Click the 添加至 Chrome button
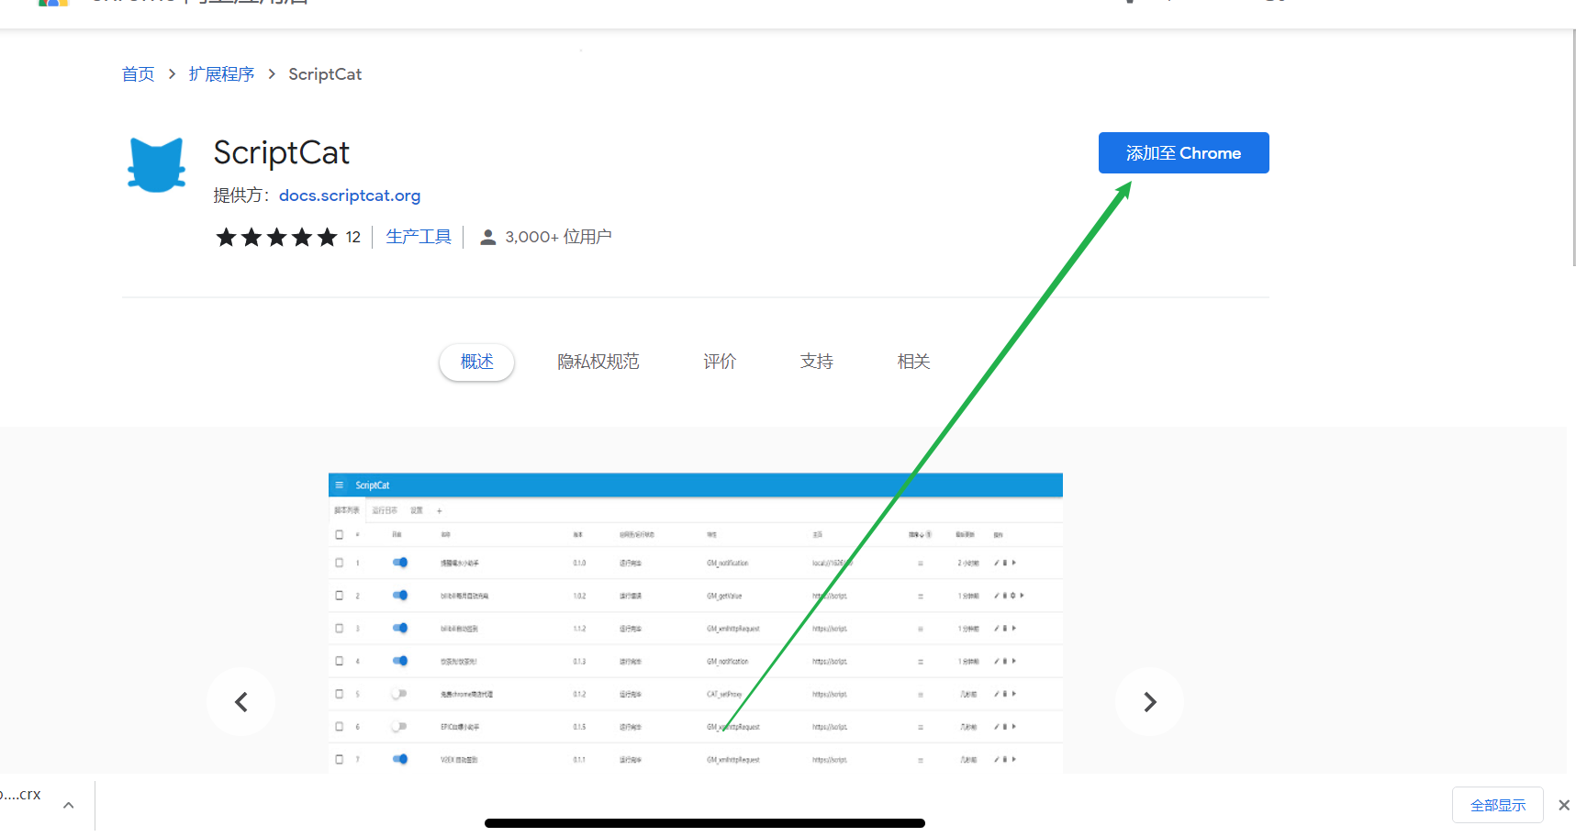Viewport: 1576px width, 837px height. pos(1183,152)
